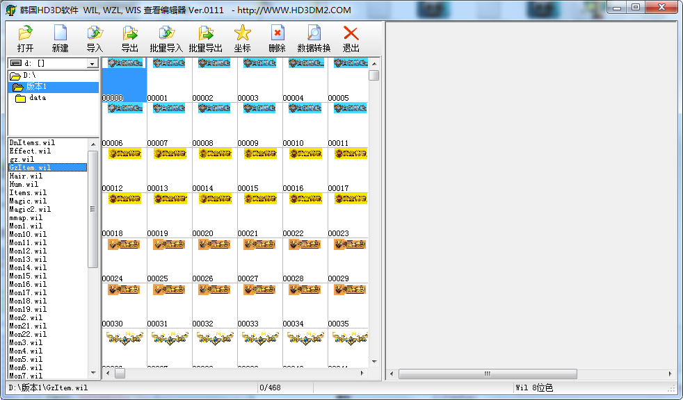Image resolution: width=683 pixels, height=400 pixels.
Task: Select image thumbnail 00028
Action: point(305,261)
